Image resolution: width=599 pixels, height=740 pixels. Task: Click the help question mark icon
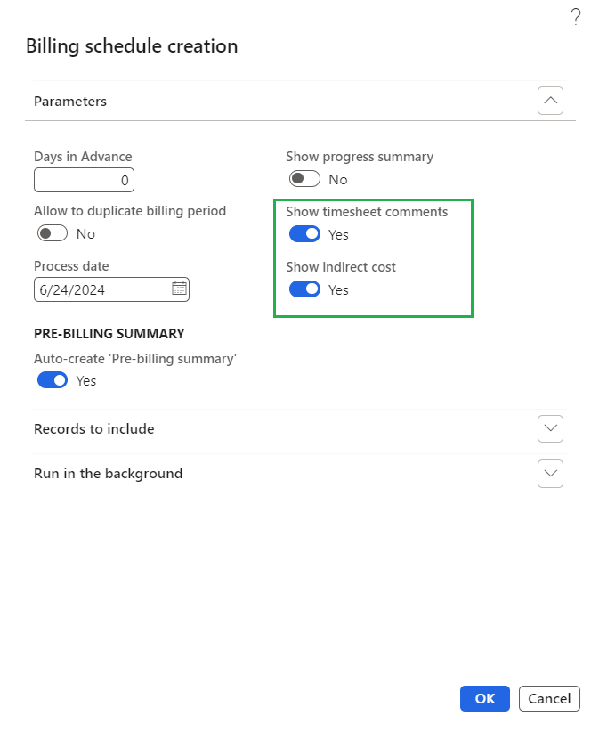pos(576,16)
